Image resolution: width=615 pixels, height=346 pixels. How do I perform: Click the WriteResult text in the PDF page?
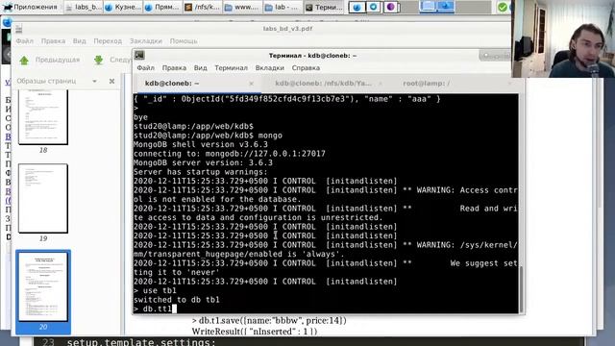coord(254,332)
